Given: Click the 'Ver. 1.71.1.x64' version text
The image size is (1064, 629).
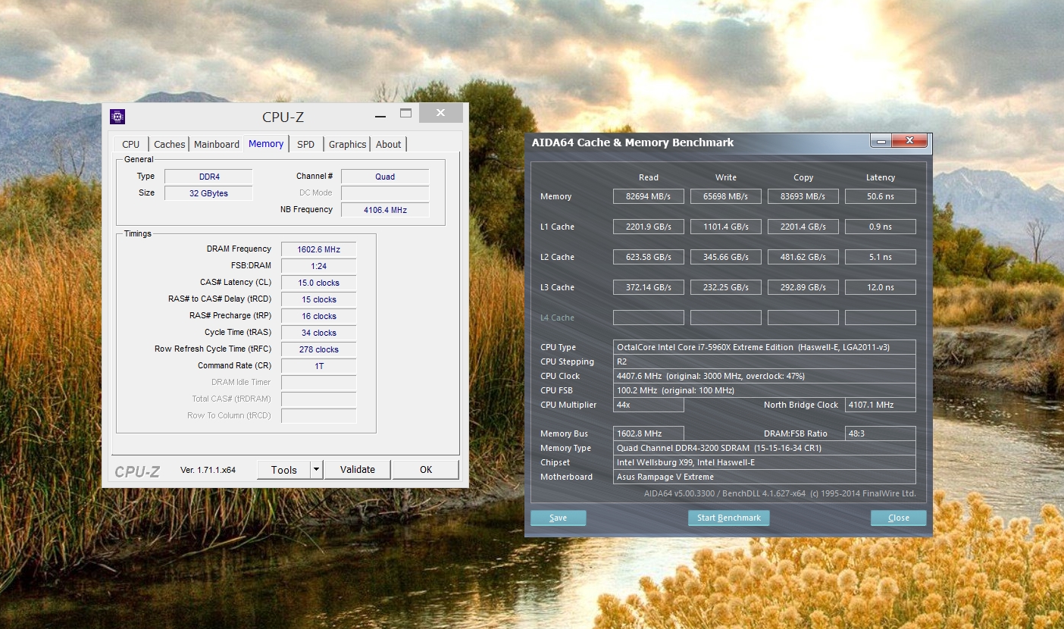Looking at the screenshot, I should click(208, 470).
